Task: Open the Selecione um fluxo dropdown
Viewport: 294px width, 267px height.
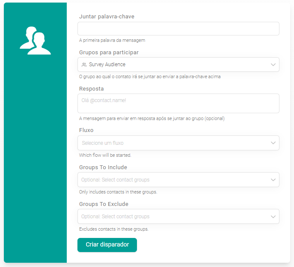Action: pyautogui.click(x=171, y=143)
